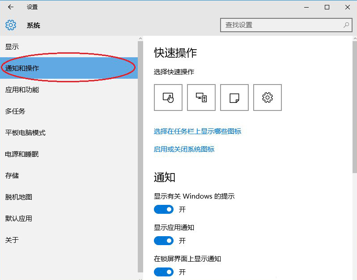Toggle 显示应用通知 switch
This screenshot has height=280, width=357.
click(164, 241)
